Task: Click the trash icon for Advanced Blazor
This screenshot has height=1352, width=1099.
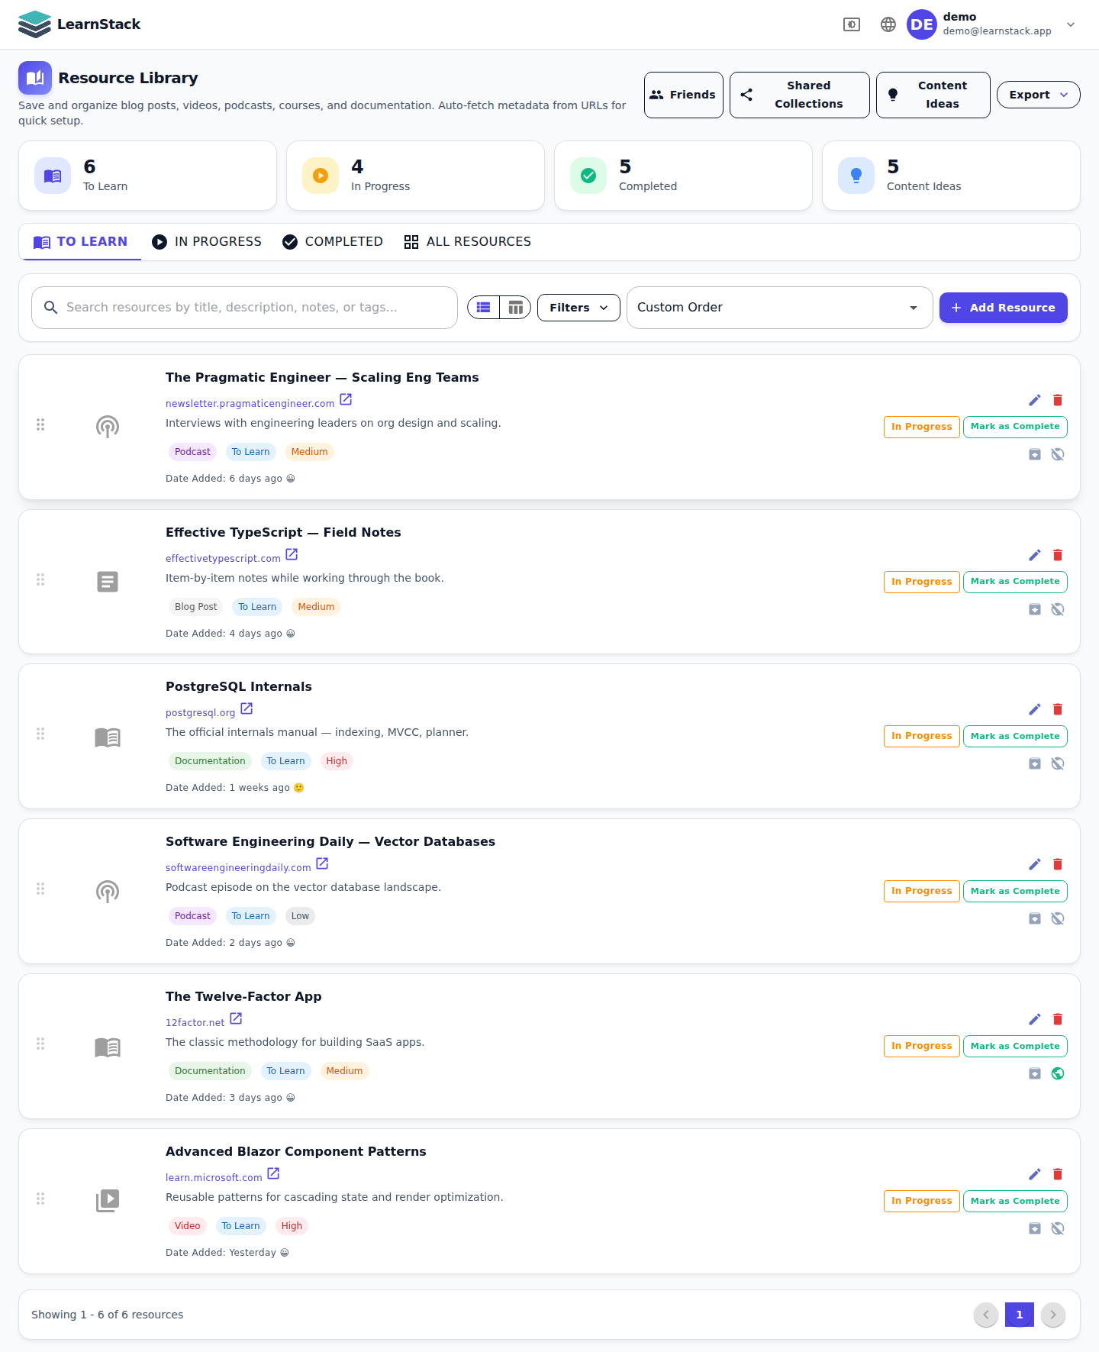Action: coord(1058,1174)
